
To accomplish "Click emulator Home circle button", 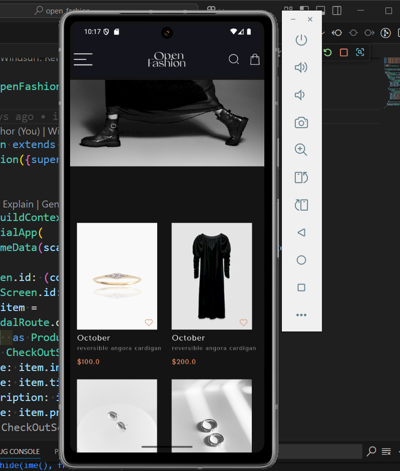I will [x=301, y=260].
